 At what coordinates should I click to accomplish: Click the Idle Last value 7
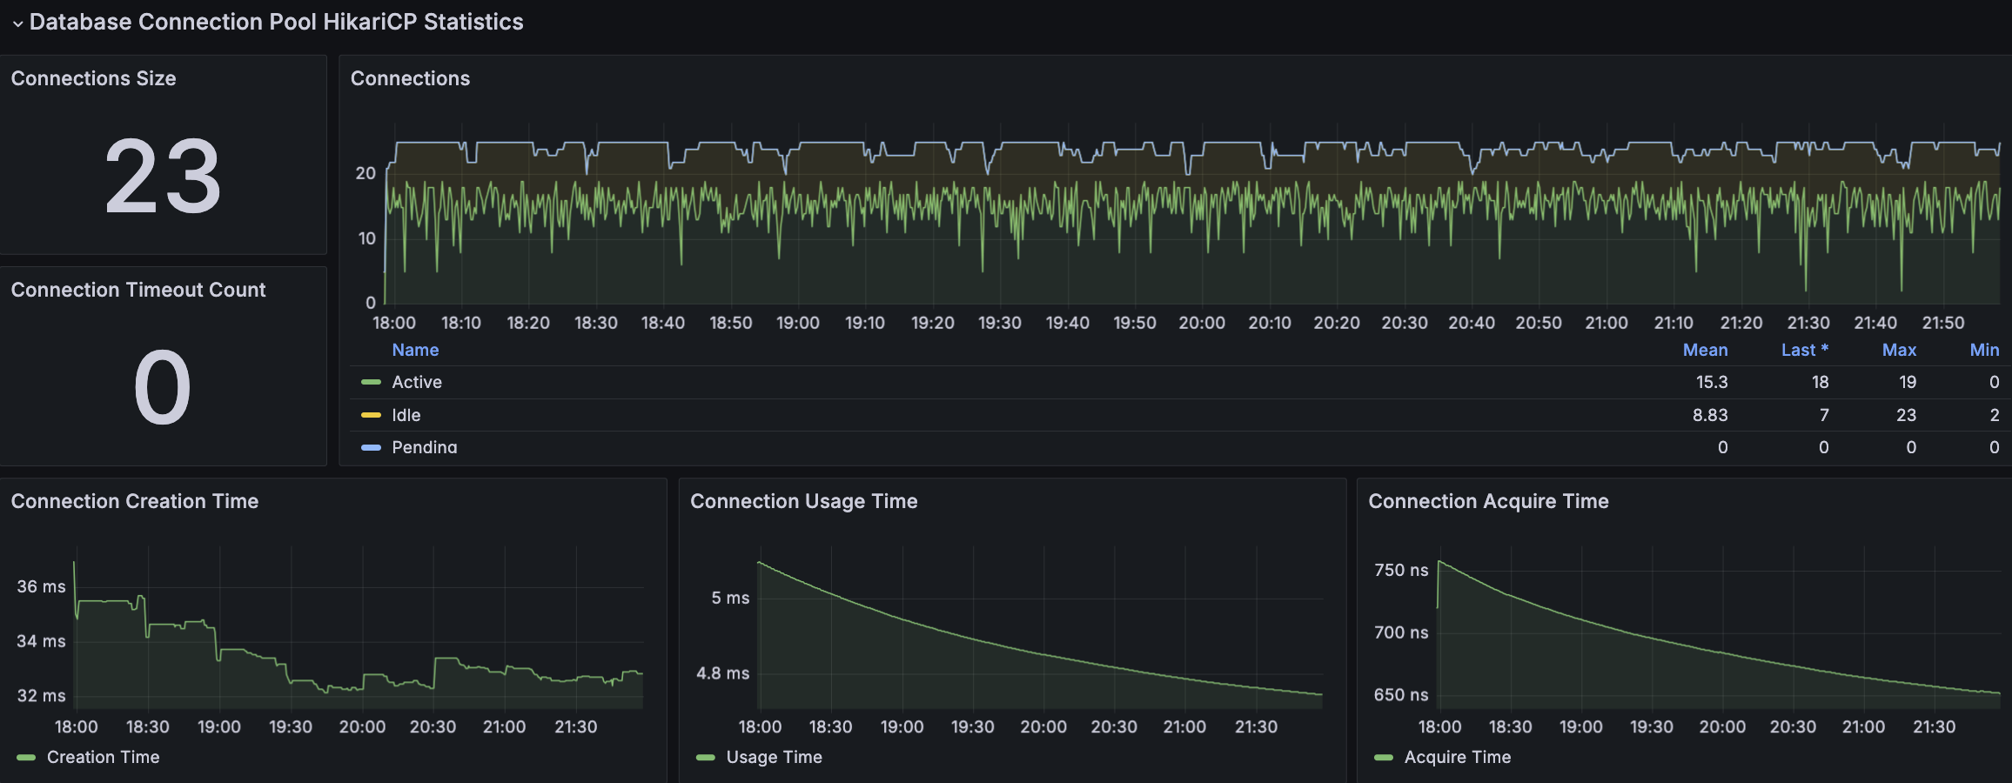point(1824,415)
